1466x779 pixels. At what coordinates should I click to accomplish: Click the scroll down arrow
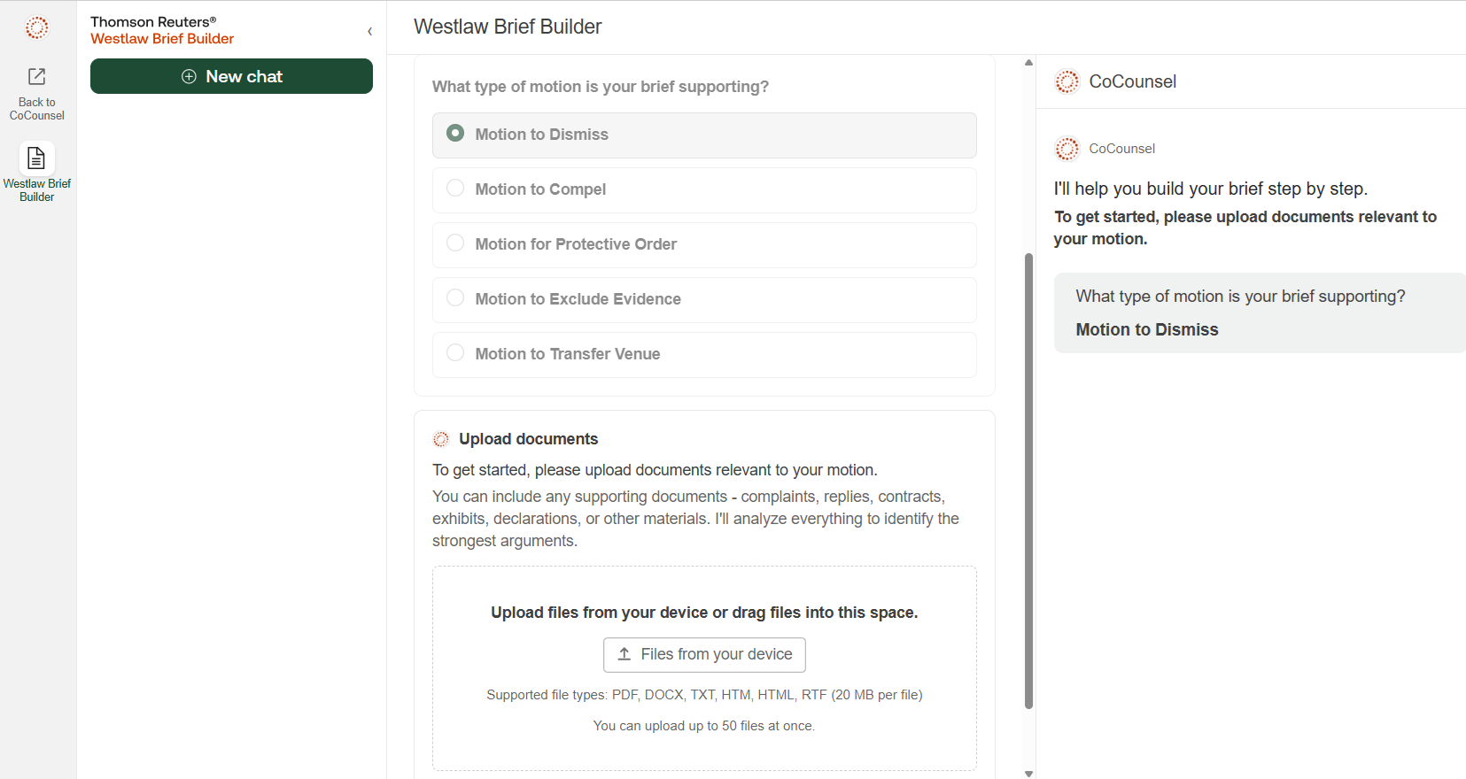(x=1028, y=773)
